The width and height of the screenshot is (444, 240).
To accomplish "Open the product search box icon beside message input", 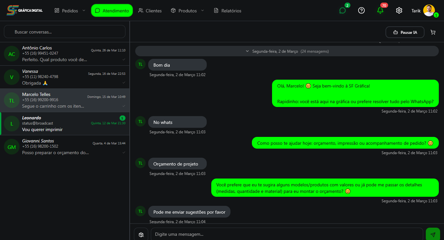I will (x=141, y=234).
